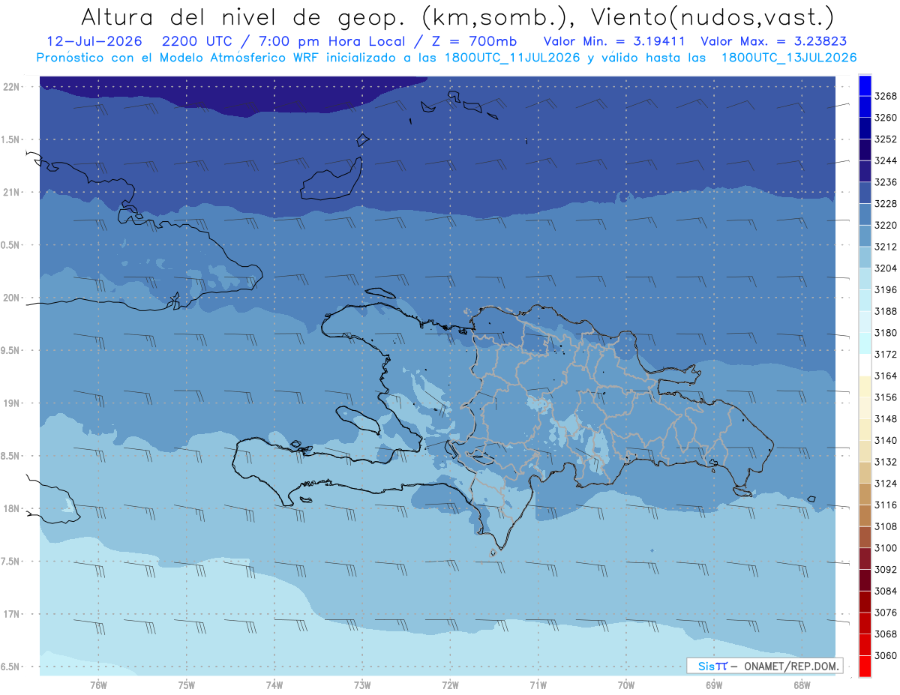The height and width of the screenshot is (695, 900).
Task: Click the '72W' longitude axis label
Action: point(451,684)
